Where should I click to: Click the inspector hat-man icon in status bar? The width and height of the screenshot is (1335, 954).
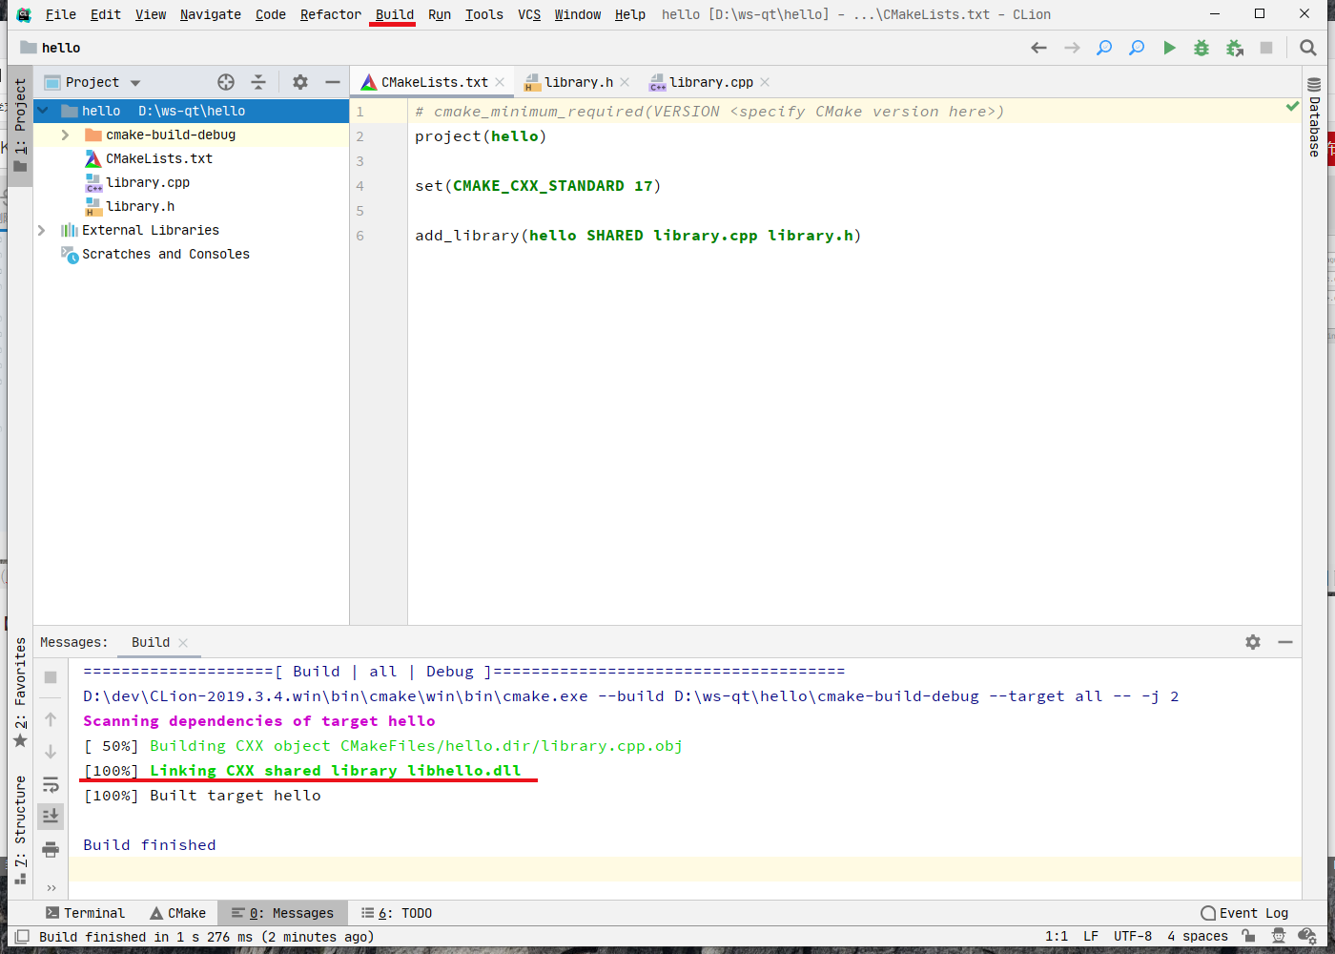[1279, 937]
